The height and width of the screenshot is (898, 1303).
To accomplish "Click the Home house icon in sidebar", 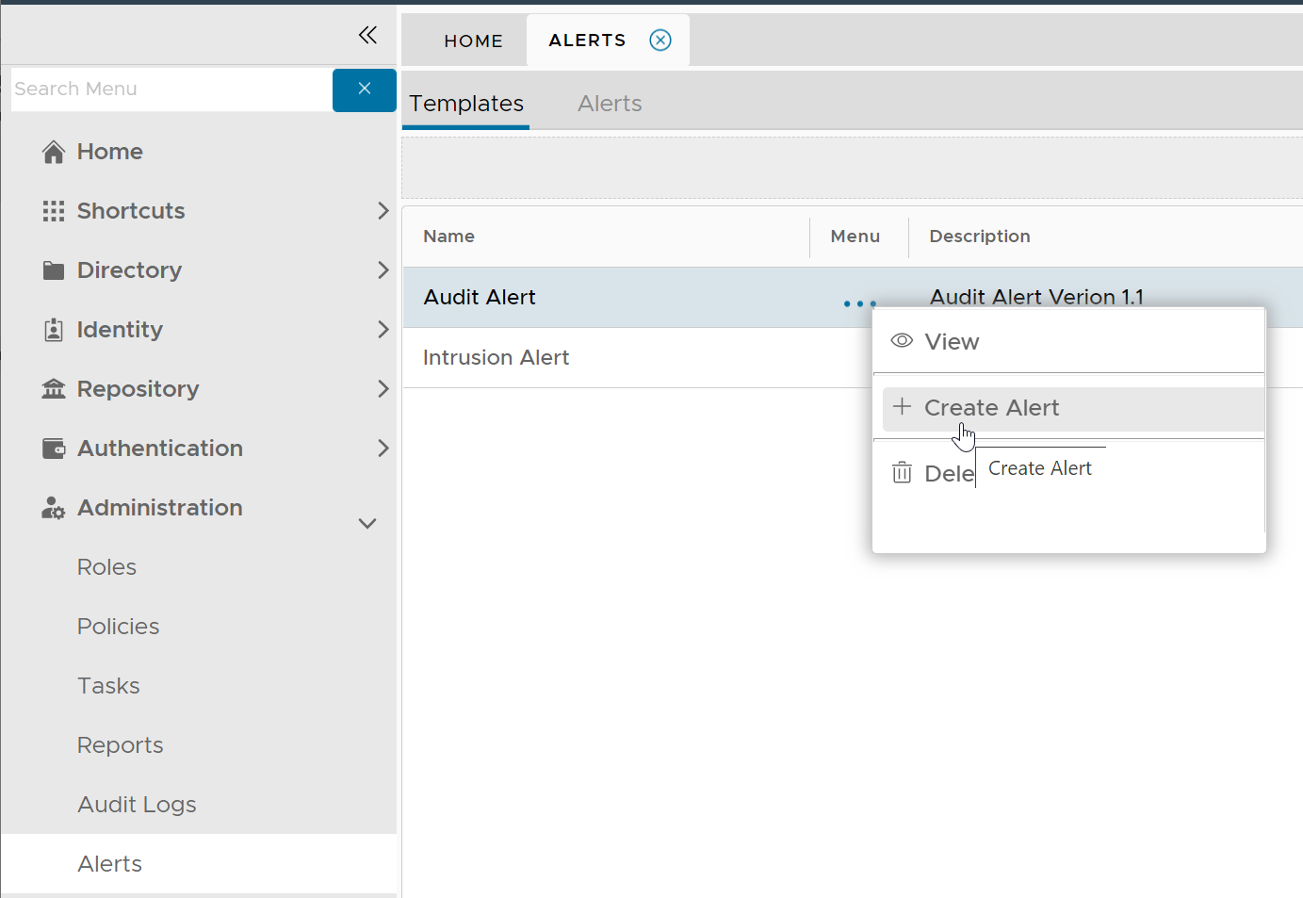I will tap(54, 152).
